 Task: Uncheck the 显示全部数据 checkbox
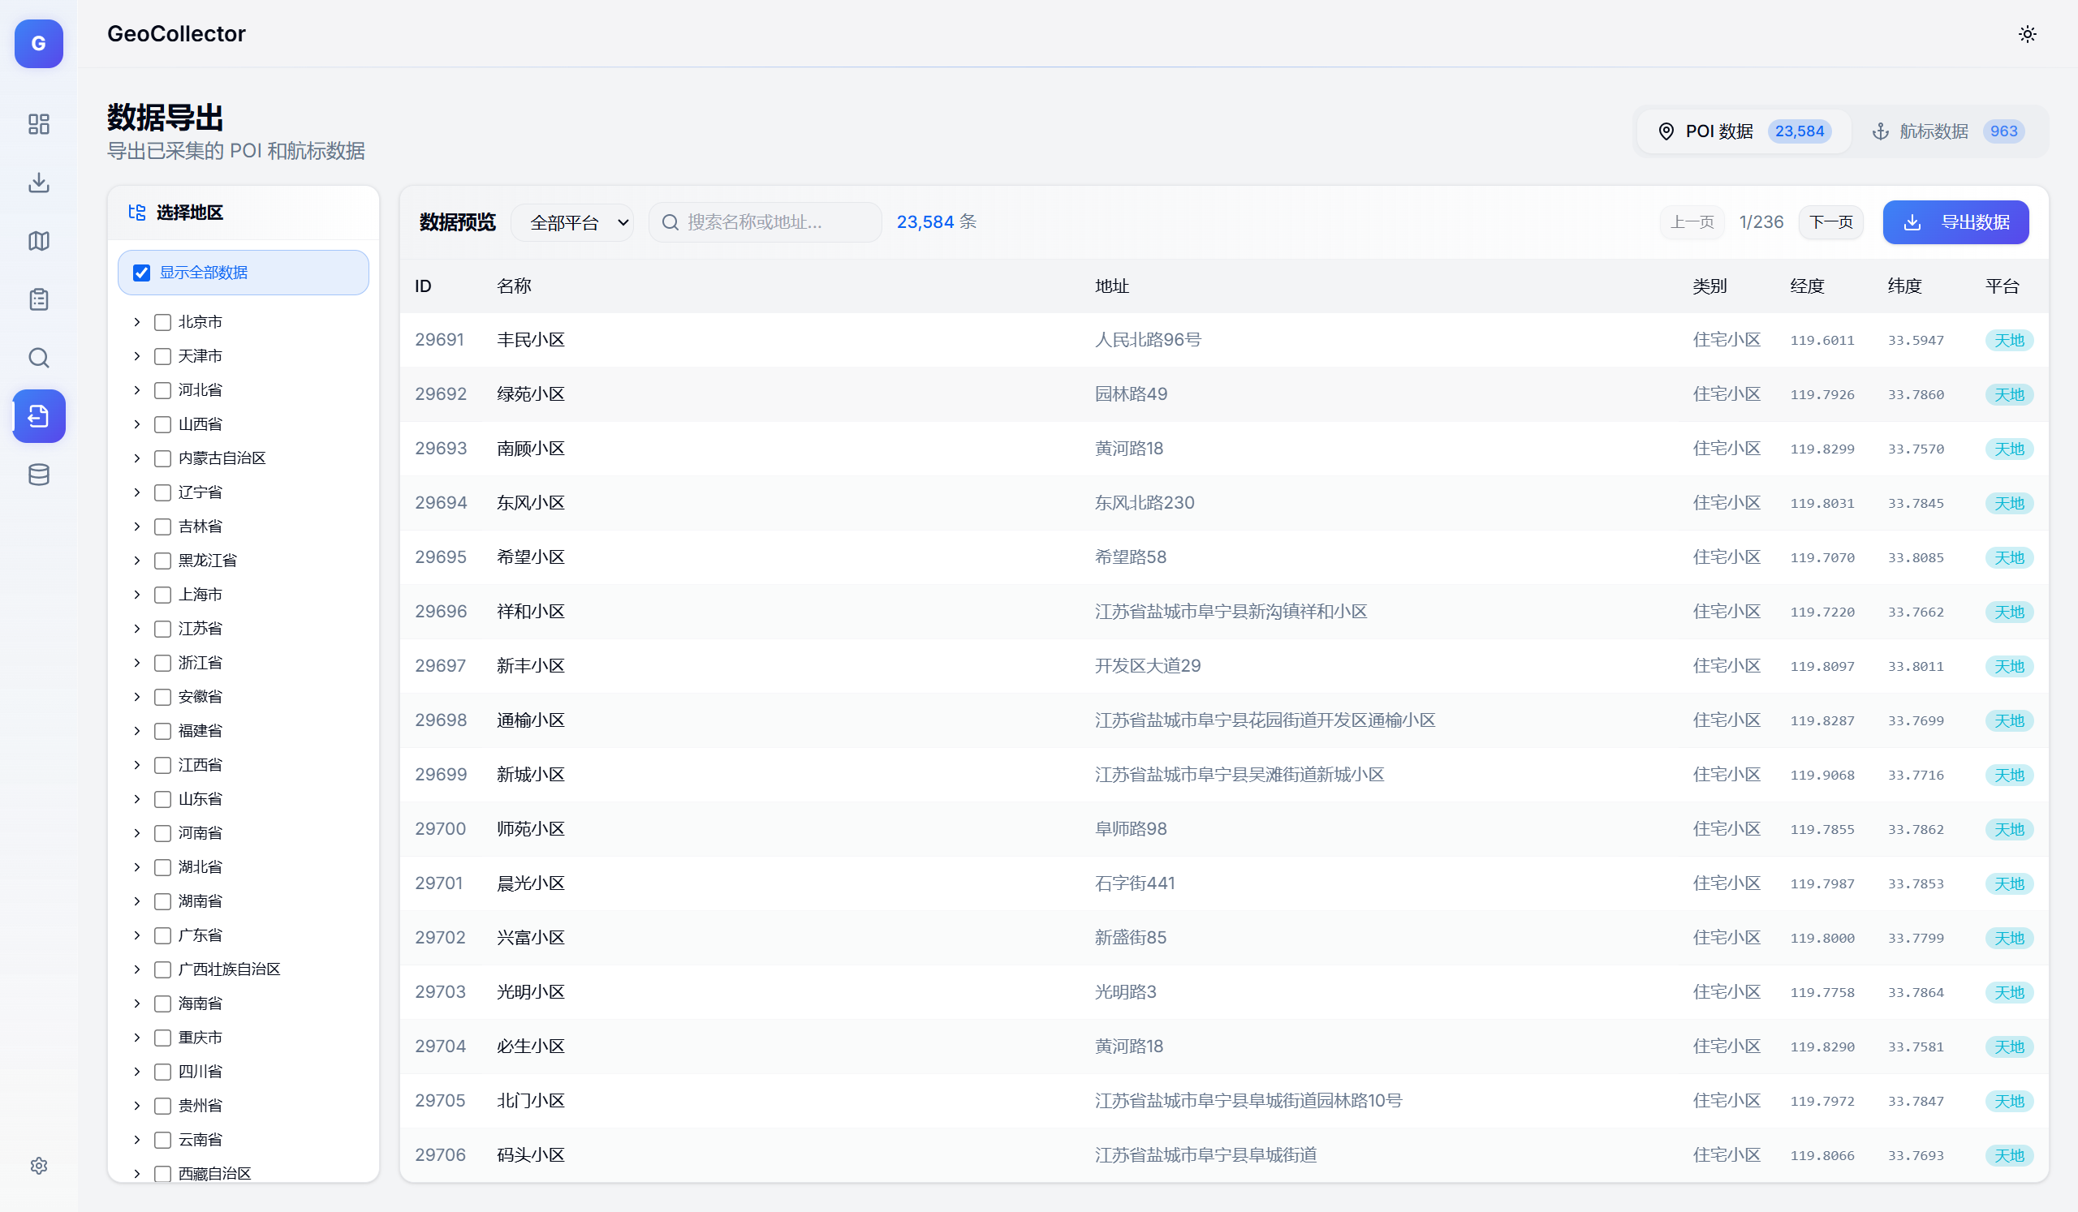click(x=142, y=273)
